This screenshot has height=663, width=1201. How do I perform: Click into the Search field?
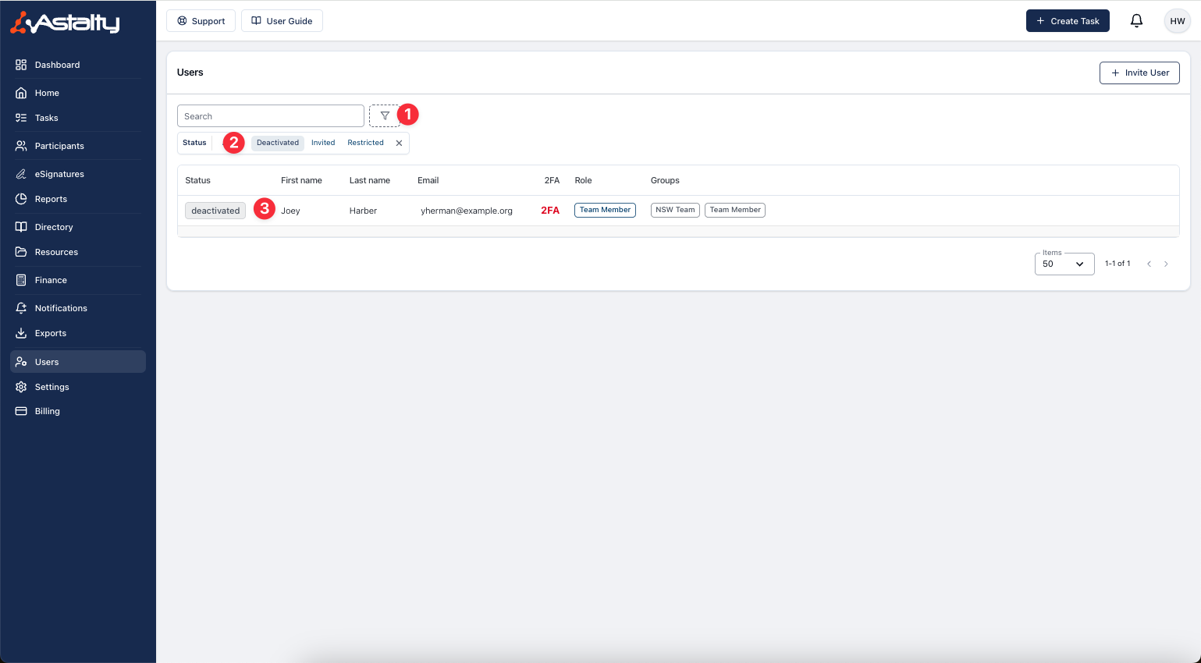(x=270, y=116)
